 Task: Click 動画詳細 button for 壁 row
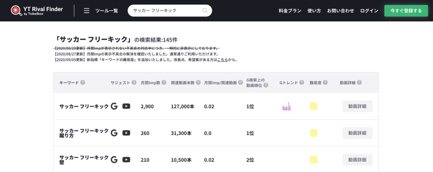point(357,160)
